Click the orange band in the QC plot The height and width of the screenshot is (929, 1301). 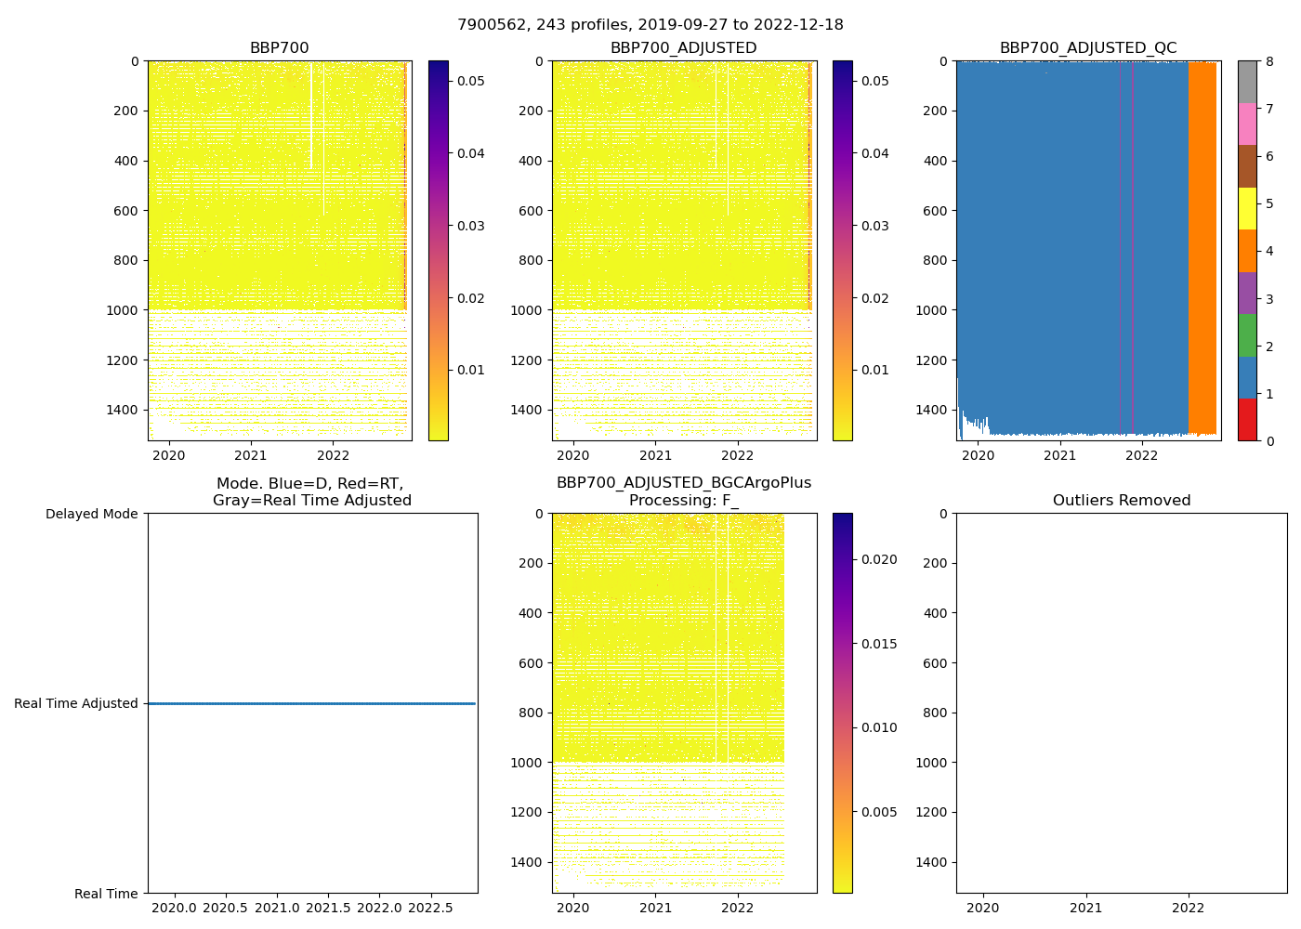[1202, 251]
